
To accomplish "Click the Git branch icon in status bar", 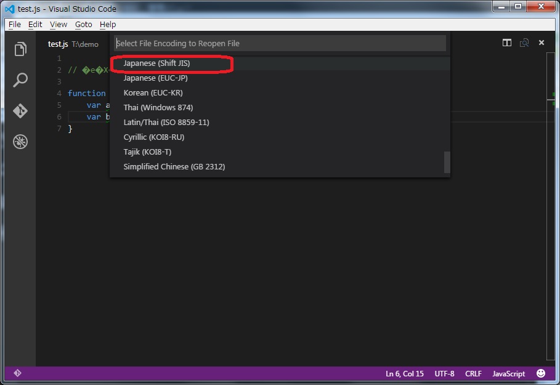I will [x=17, y=373].
